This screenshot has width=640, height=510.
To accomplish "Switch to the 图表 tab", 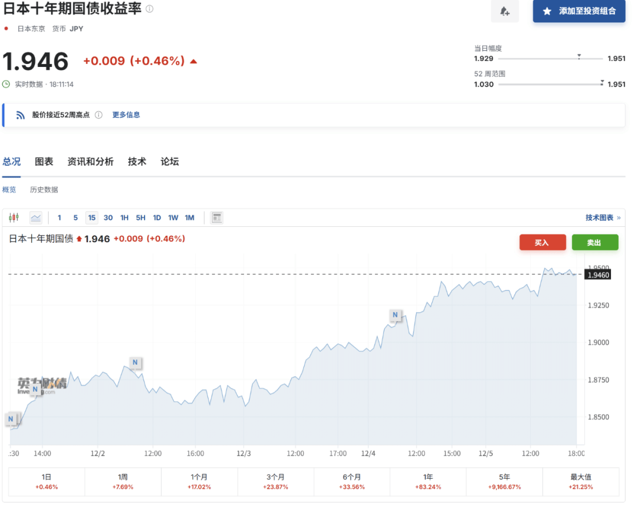I will (x=44, y=162).
